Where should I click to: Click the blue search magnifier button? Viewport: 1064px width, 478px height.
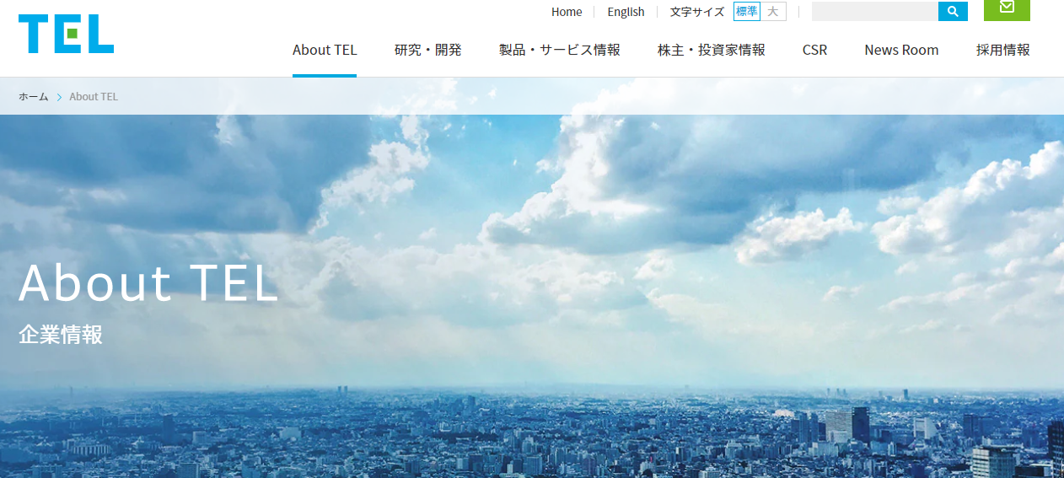[953, 12]
